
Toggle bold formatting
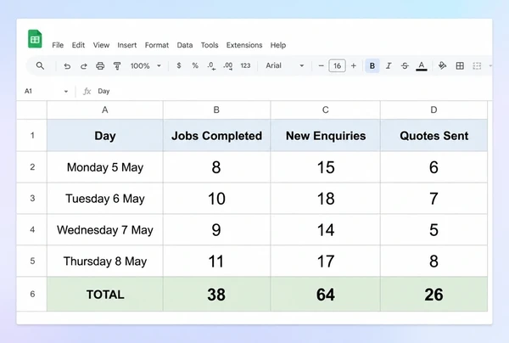[x=372, y=66]
